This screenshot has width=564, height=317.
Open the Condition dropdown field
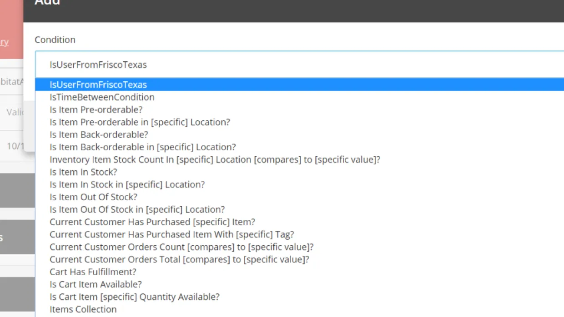pyautogui.click(x=299, y=64)
